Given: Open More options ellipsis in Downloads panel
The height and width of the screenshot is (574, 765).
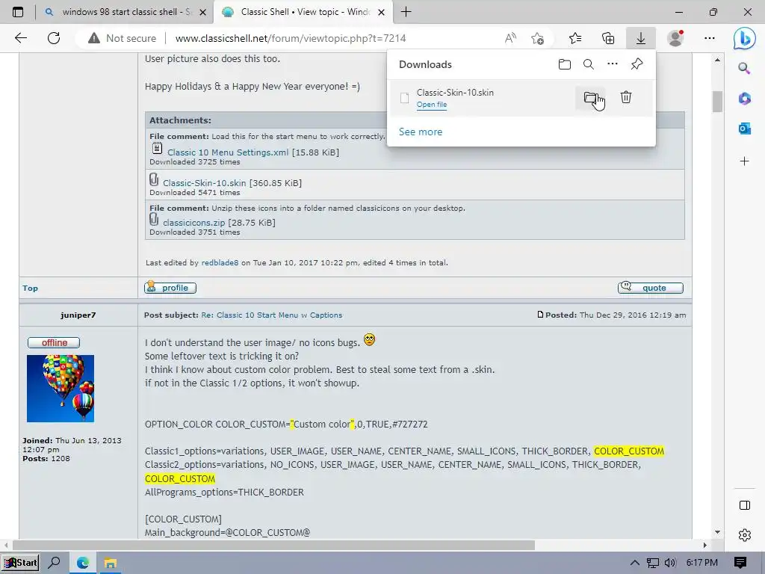Looking at the screenshot, I should click(613, 64).
